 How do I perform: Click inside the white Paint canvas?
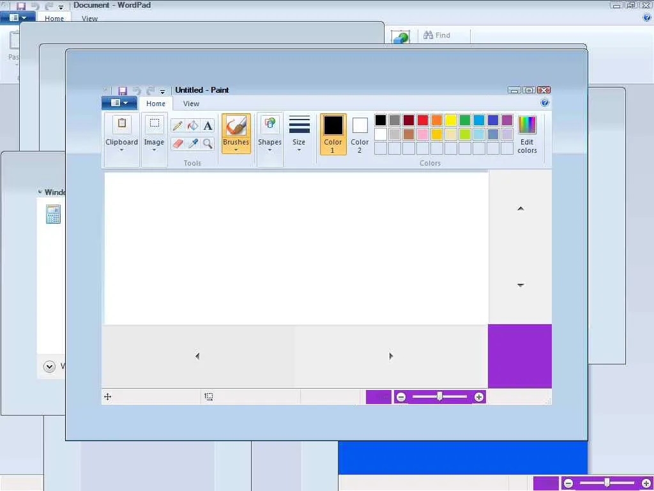click(x=296, y=249)
